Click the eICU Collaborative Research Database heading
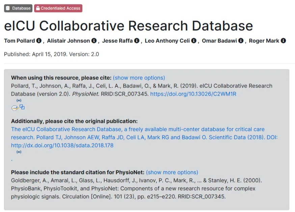This screenshot has width=295, height=212. [129, 26]
